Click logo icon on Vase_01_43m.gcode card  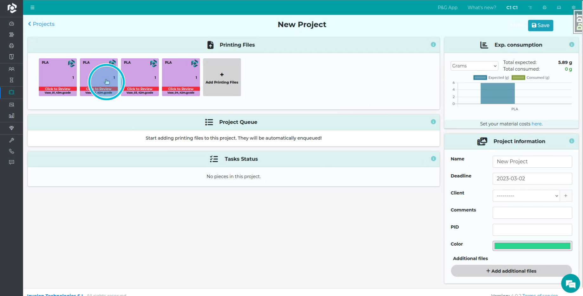coord(71,63)
